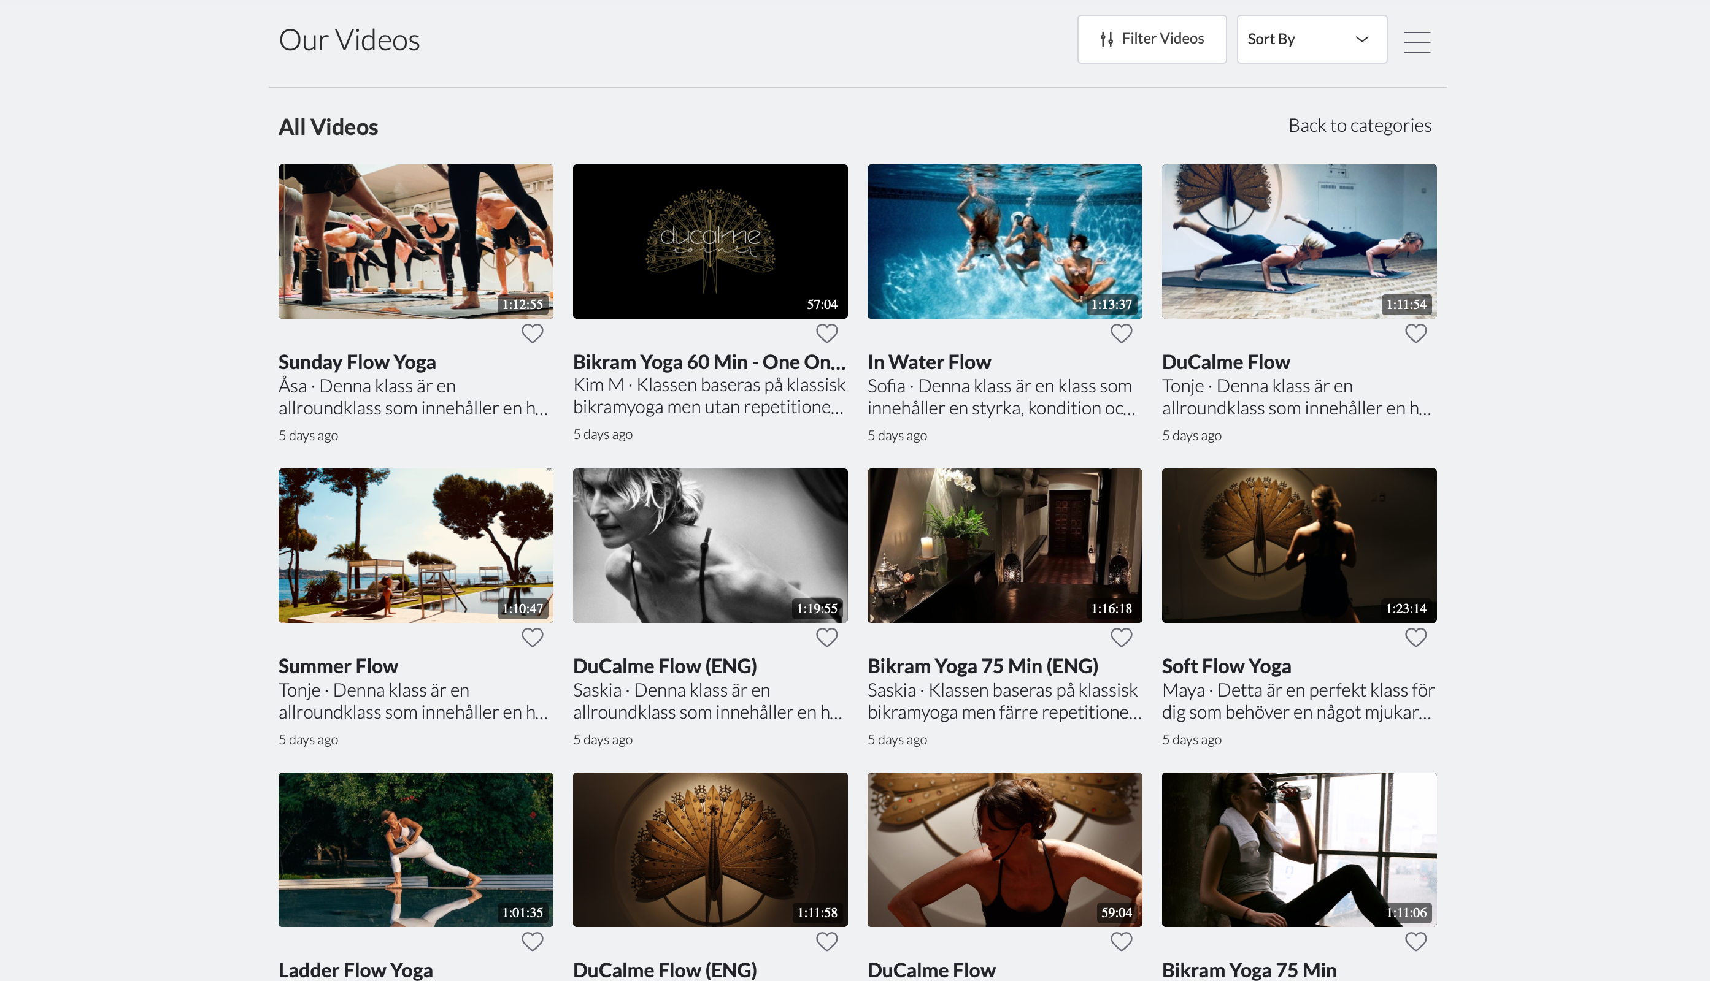1710x981 pixels.
Task: Click the heart icon under In Water Flow
Action: (x=1121, y=333)
